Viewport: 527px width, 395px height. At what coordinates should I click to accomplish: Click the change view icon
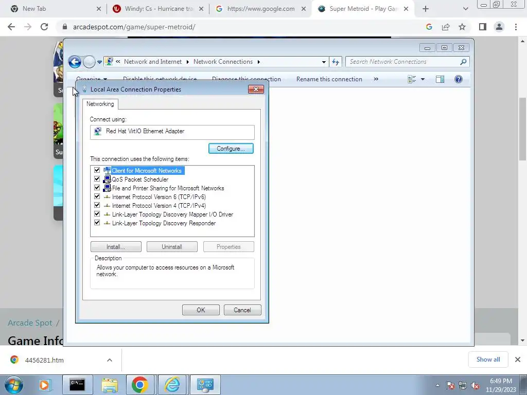click(x=412, y=79)
